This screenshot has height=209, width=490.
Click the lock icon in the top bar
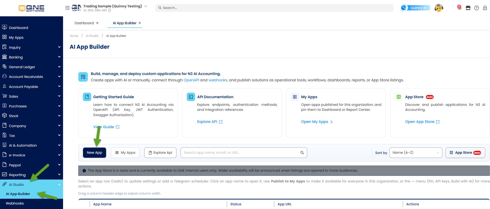[x=485, y=8]
